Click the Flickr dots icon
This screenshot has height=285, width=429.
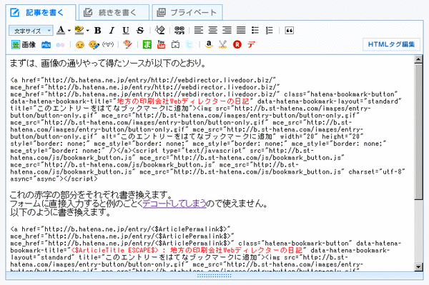(x=60, y=45)
